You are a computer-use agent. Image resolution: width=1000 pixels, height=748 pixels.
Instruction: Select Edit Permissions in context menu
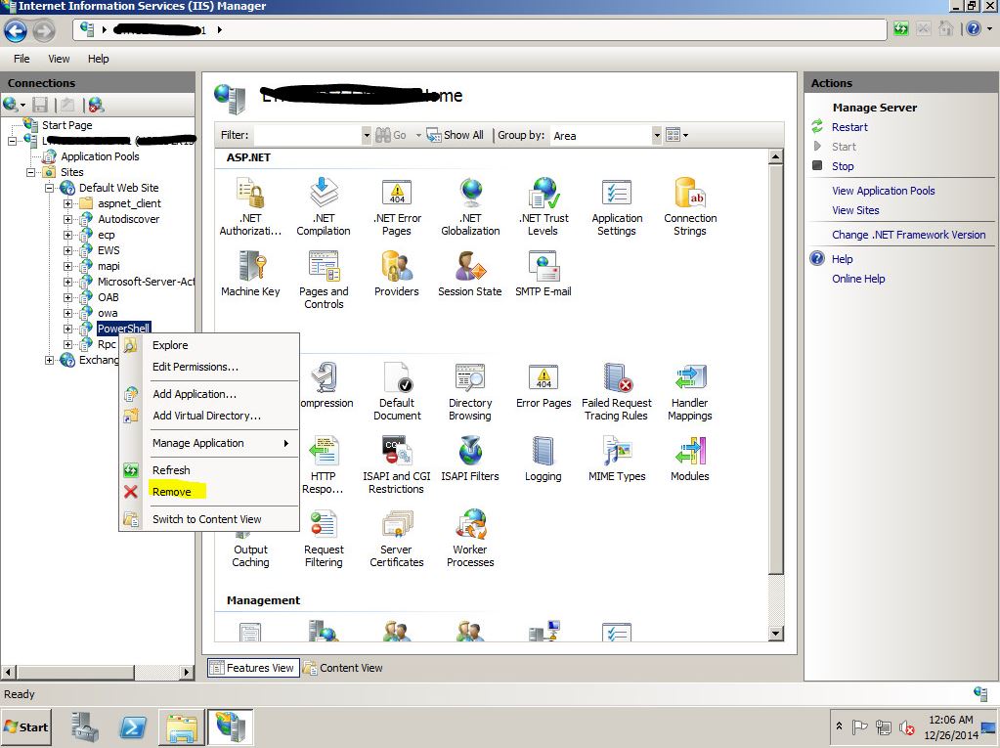pos(196,367)
